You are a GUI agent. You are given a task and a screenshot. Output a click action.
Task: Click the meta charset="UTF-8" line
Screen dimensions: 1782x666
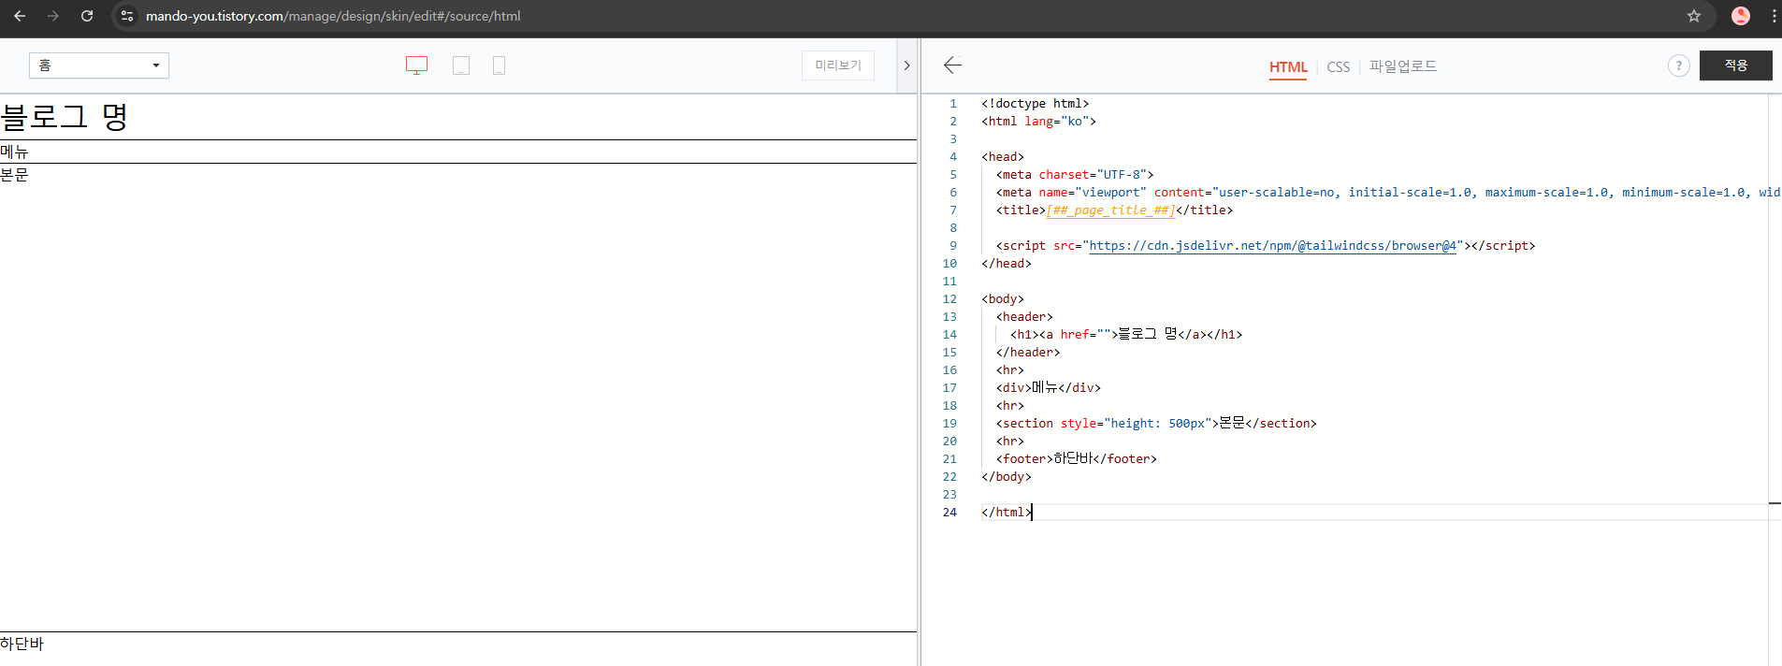coord(1075,175)
